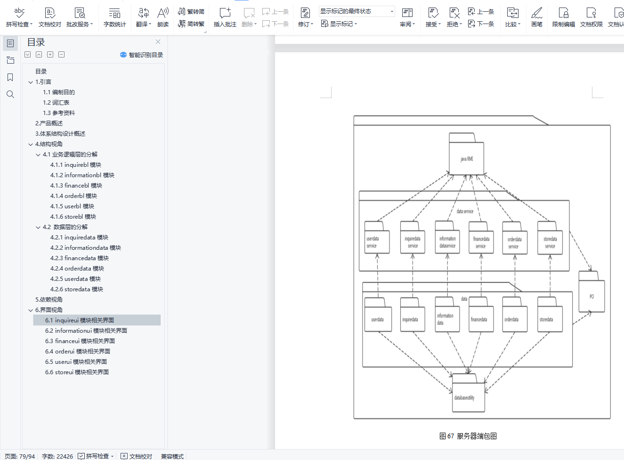Viewport: 624px width, 460px height.
Task: Click 兼容模式 in the status bar
Action: click(172, 456)
